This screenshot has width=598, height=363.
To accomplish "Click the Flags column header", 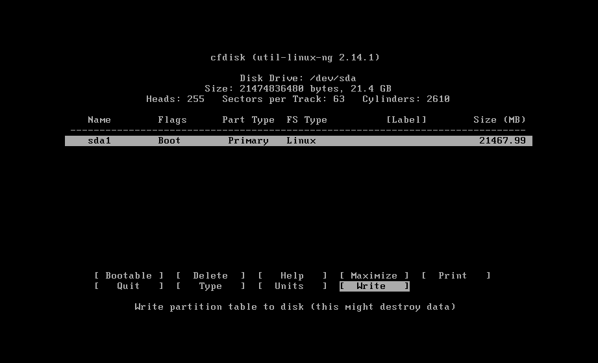I will [x=172, y=119].
